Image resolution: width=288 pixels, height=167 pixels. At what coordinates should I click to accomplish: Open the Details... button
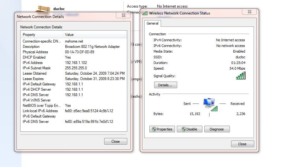coord(165,85)
